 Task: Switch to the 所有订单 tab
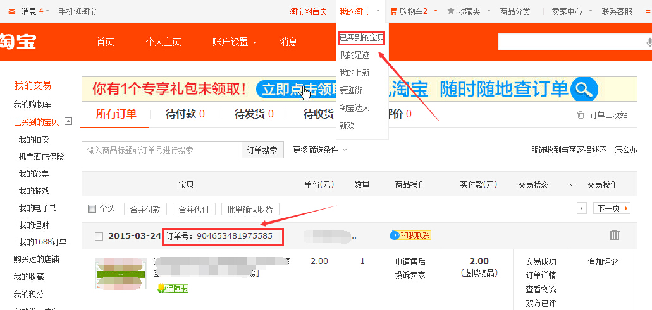(x=116, y=114)
